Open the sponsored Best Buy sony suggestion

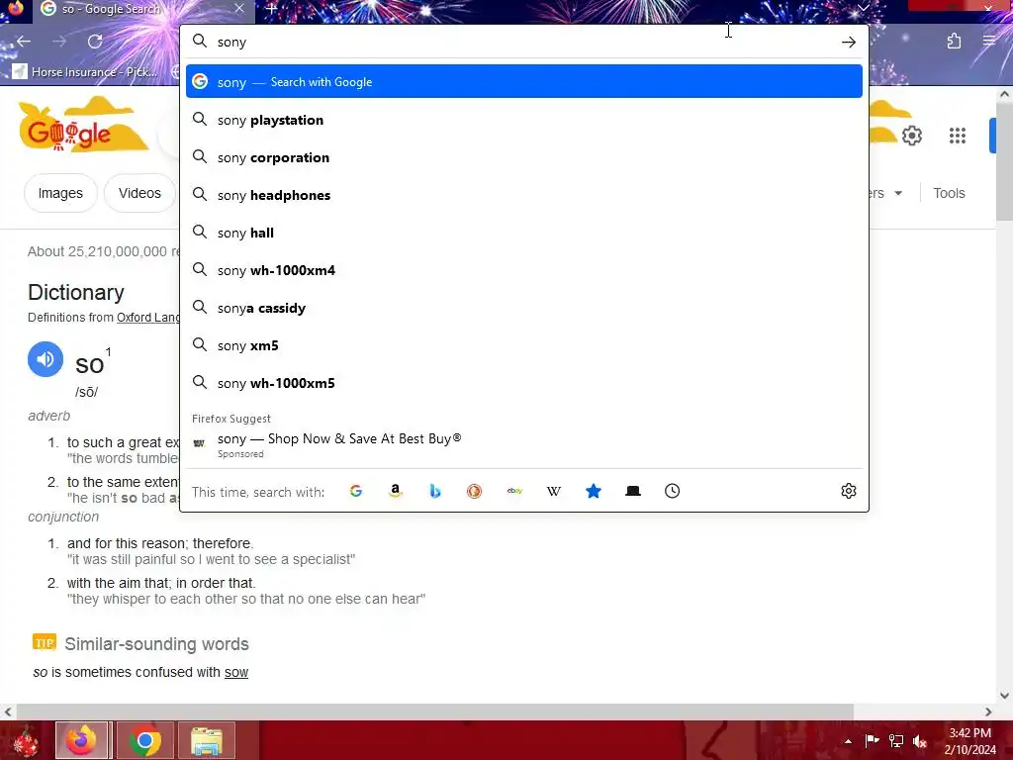[x=524, y=444]
